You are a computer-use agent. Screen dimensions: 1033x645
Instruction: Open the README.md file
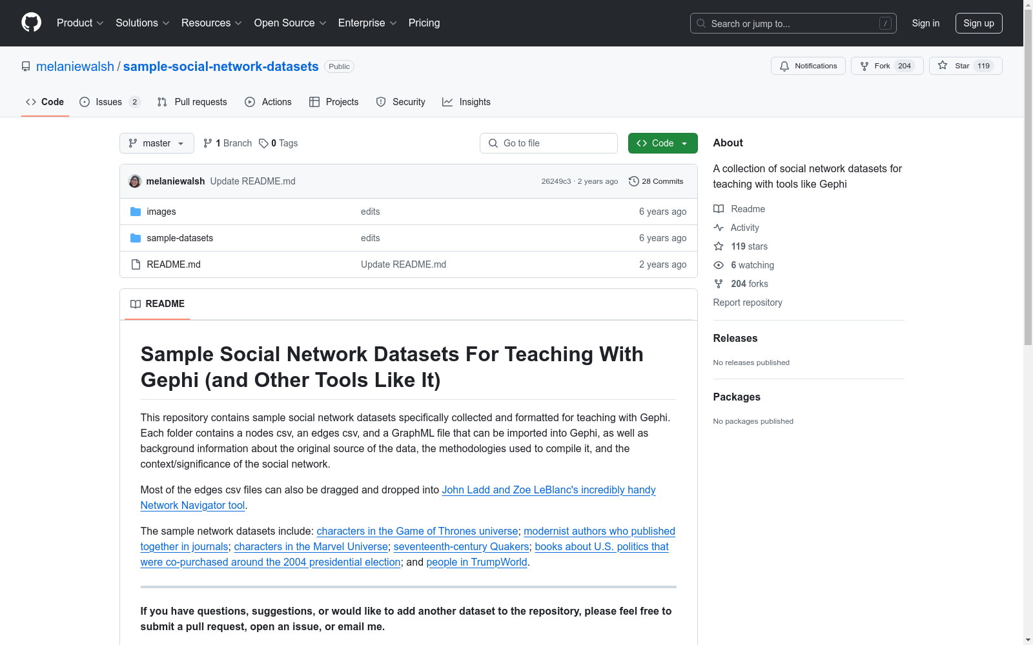pyautogui.click(x=174, y=264)
